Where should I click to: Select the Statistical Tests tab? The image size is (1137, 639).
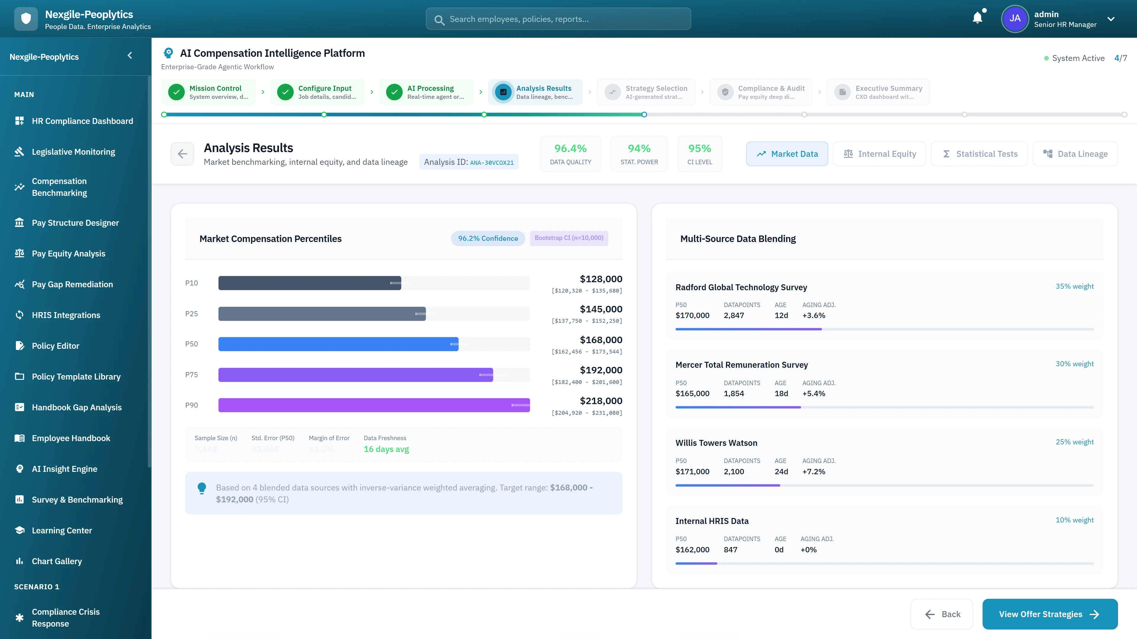coord(979,154)
